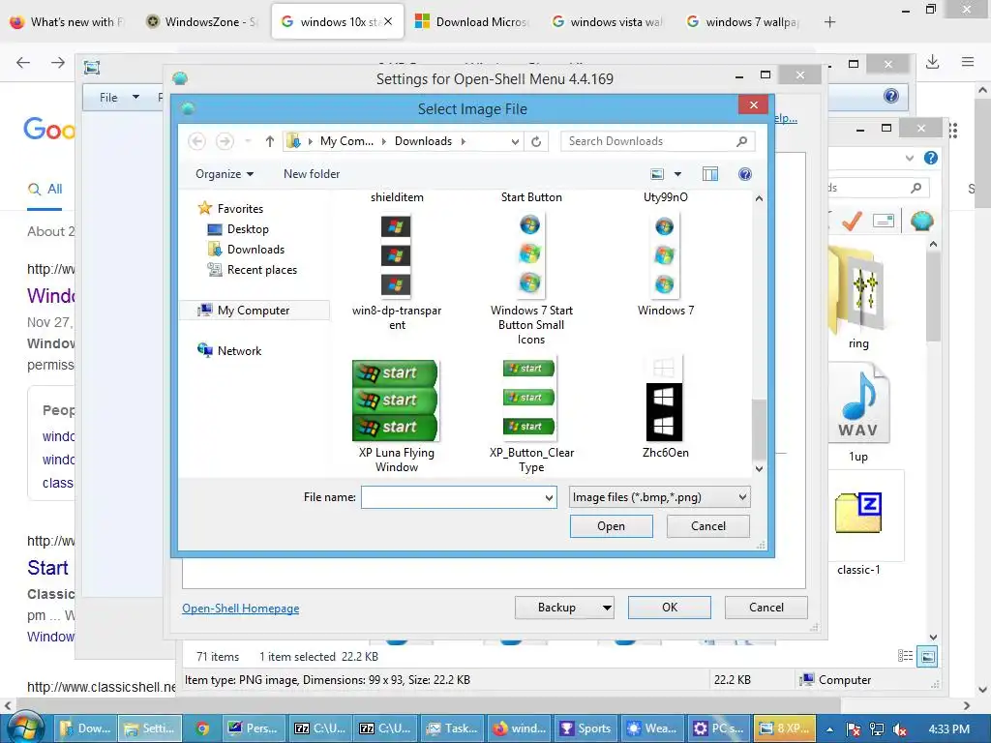Screen dimensions: 991x743
Task: Select the classic-1 zip file in Explorer
Action: (857, 524)
